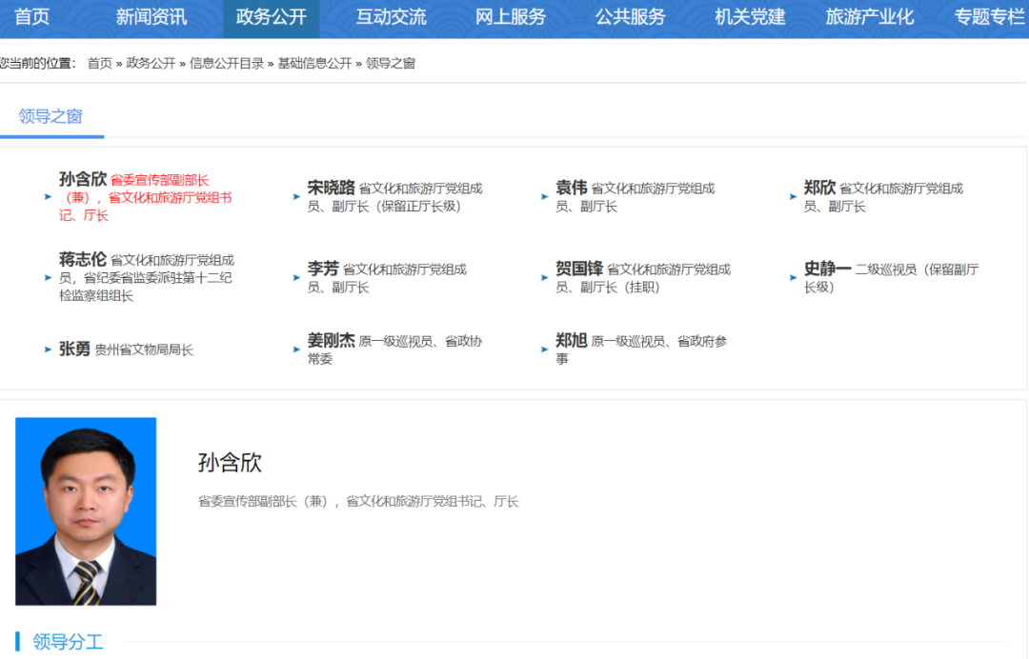Click the title line under 孙含欣 heading
Viewport: 1029px width, 659px height.
pos(358,502)
